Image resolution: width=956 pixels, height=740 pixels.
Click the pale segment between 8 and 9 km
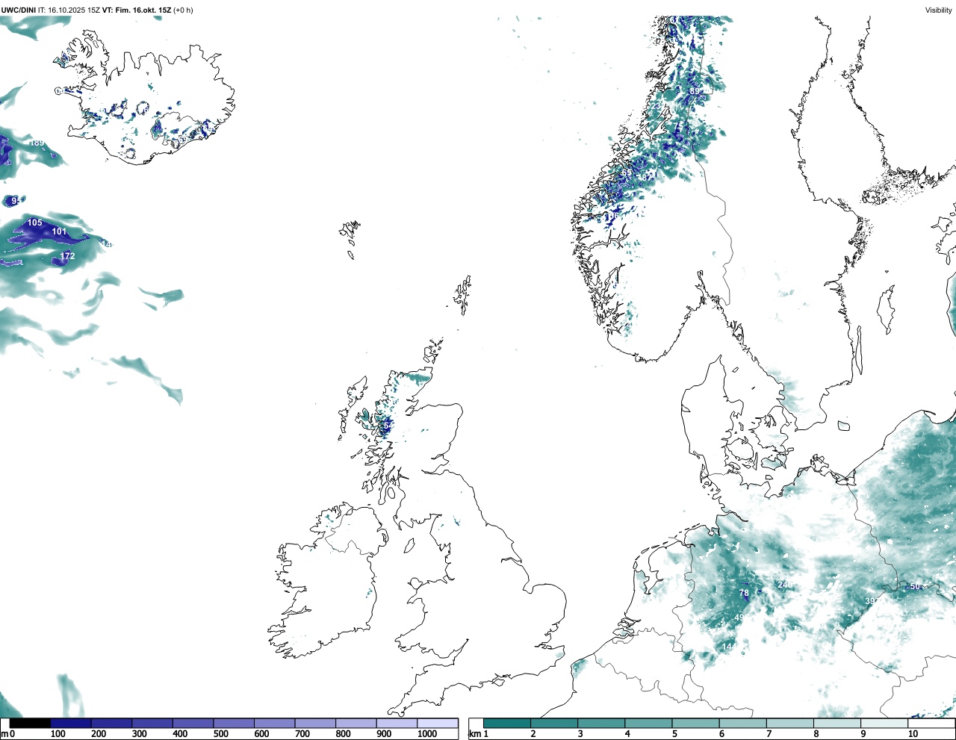[836, 723]
